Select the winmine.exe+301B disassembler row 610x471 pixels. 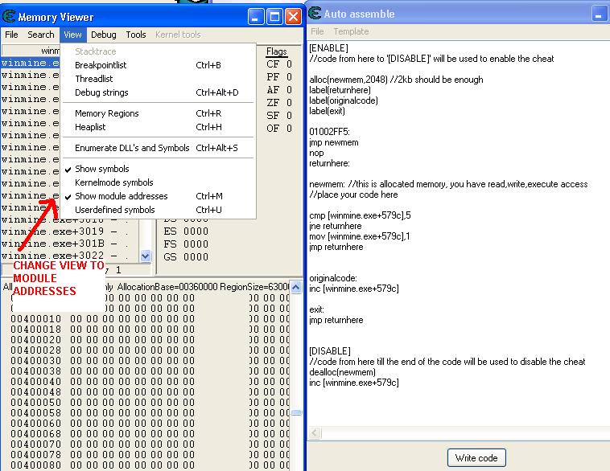coord(69,244)
